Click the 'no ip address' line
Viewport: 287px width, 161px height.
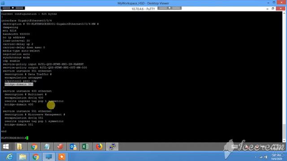tap(14, 38)
